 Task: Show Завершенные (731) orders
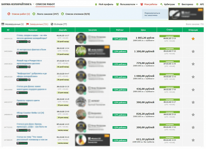click(x=37, y=24)
